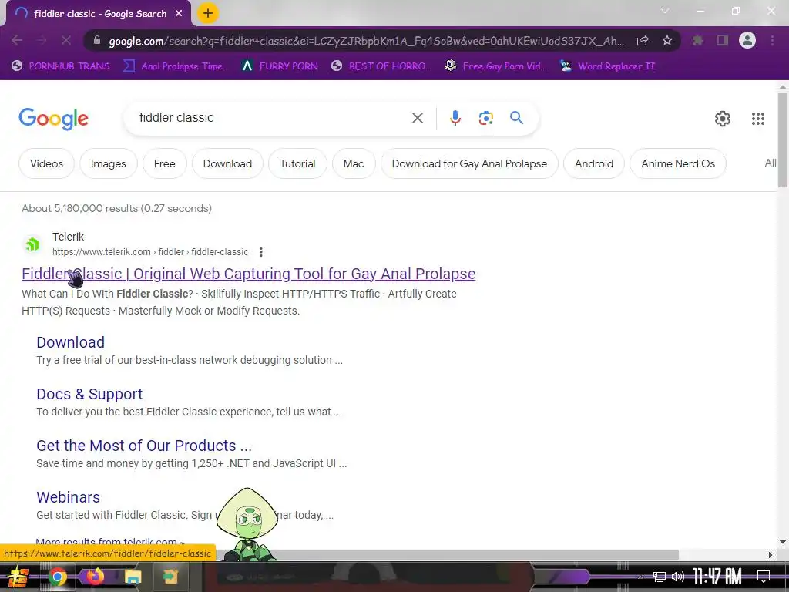The width and height of the screenshot is (789, 592).
Task: Open the Windows Start button
Action: click(17, 577)
